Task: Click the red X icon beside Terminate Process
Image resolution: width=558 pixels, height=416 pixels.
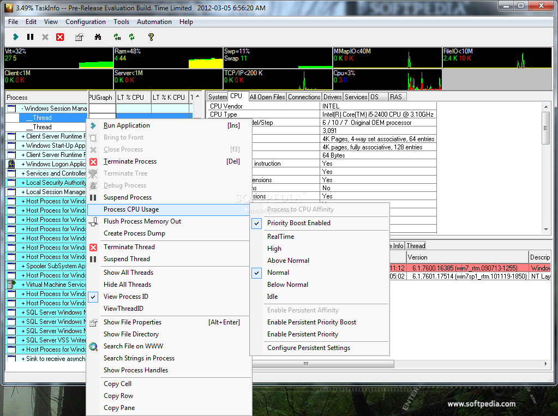Action: (93, 162)
